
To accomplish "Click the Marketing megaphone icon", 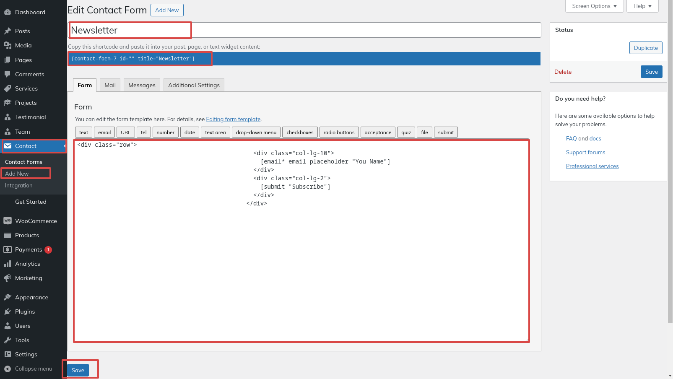I will 8,278.
